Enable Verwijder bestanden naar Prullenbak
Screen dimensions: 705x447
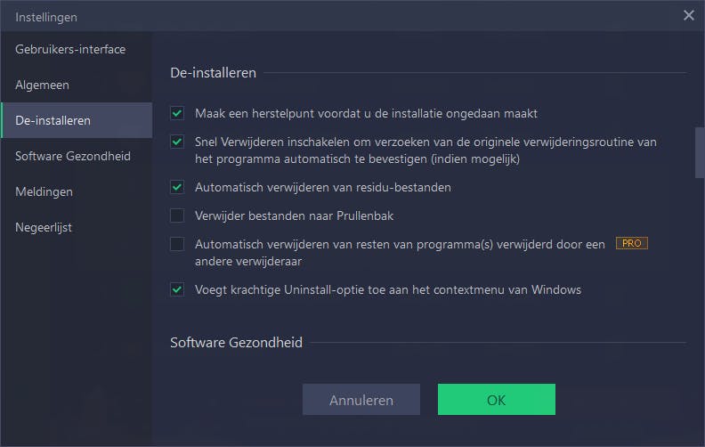click(x=177, y=215)
